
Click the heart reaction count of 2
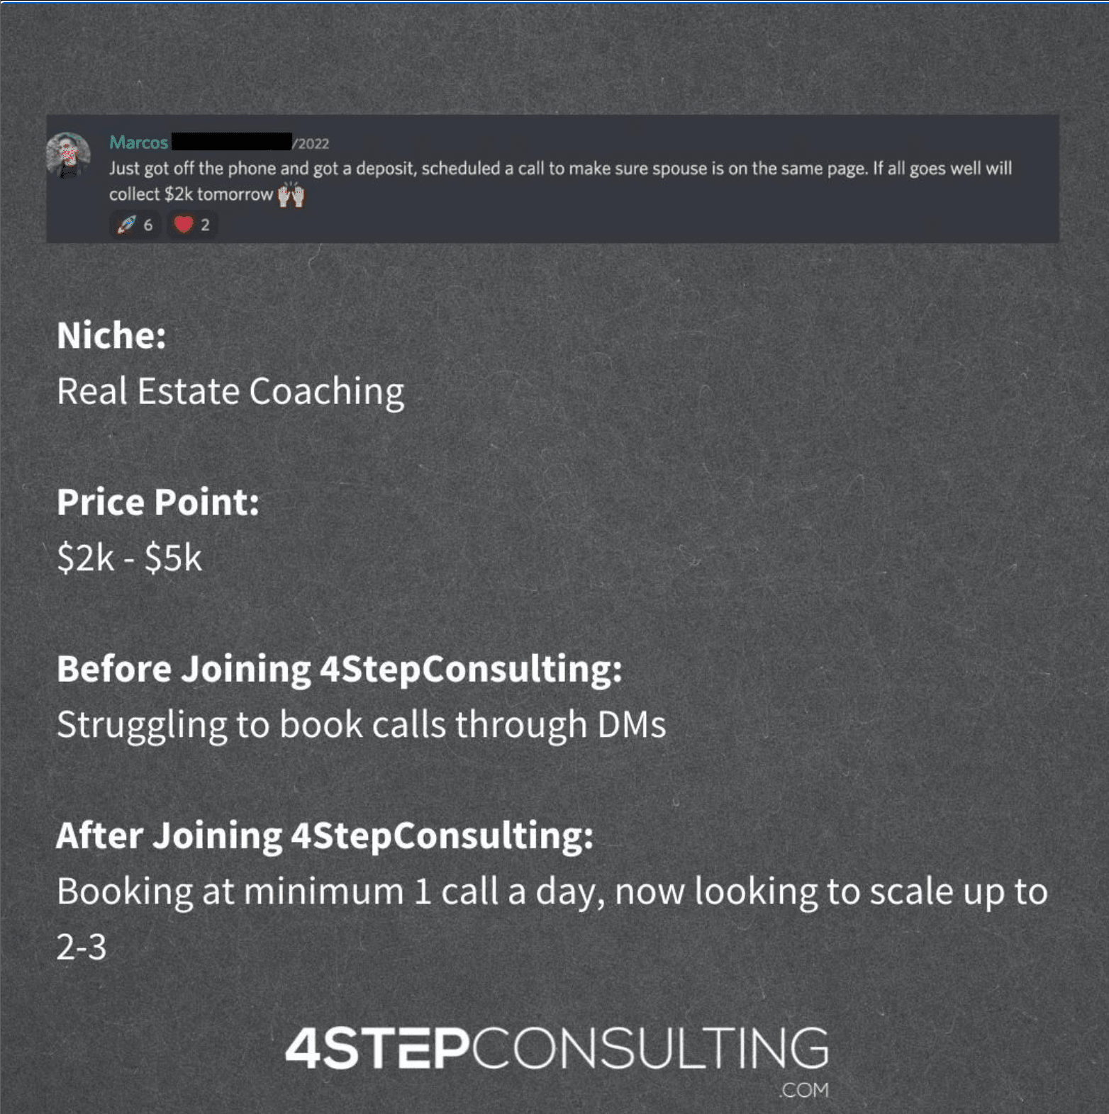pos(205,225)
